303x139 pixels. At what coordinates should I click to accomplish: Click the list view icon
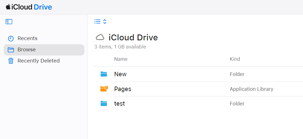click(x=97, y=22)
